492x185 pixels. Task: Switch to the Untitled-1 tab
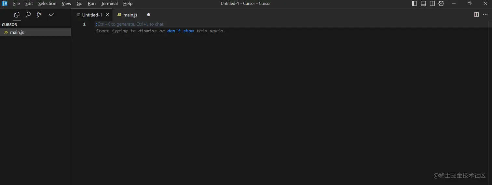(92, 15)
